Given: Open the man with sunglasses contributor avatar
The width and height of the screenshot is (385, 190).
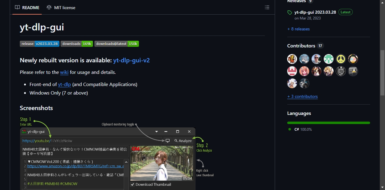Looking at the screenshot, I should tap(316, 59).
